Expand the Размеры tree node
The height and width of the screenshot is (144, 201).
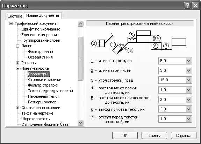click(x=18, y=63)
